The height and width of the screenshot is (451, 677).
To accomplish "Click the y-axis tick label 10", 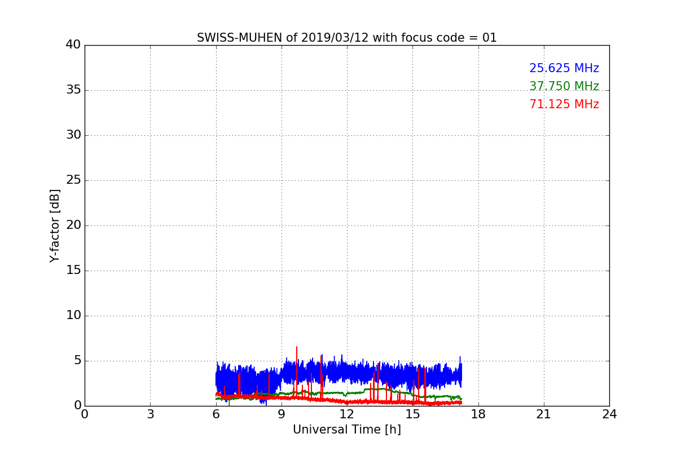I will [73, 315].
